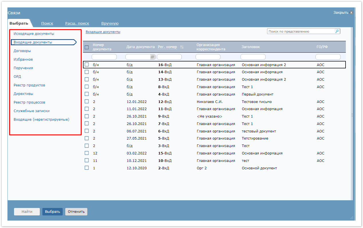Image resolution: width=363 pixels, height=228 pixels.
Task: Check the row for 16-ВхД
Action: (87, 65)
